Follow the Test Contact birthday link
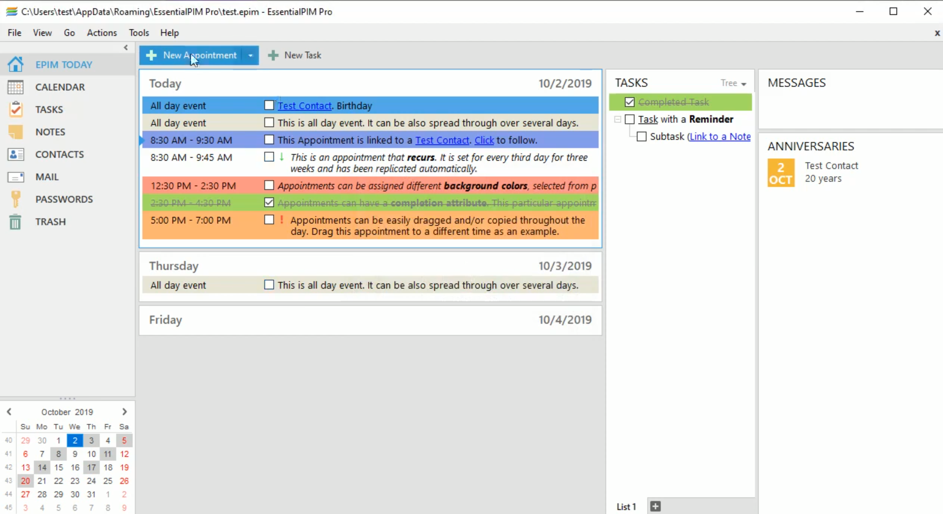943x514 pixels. pos(304,106)
